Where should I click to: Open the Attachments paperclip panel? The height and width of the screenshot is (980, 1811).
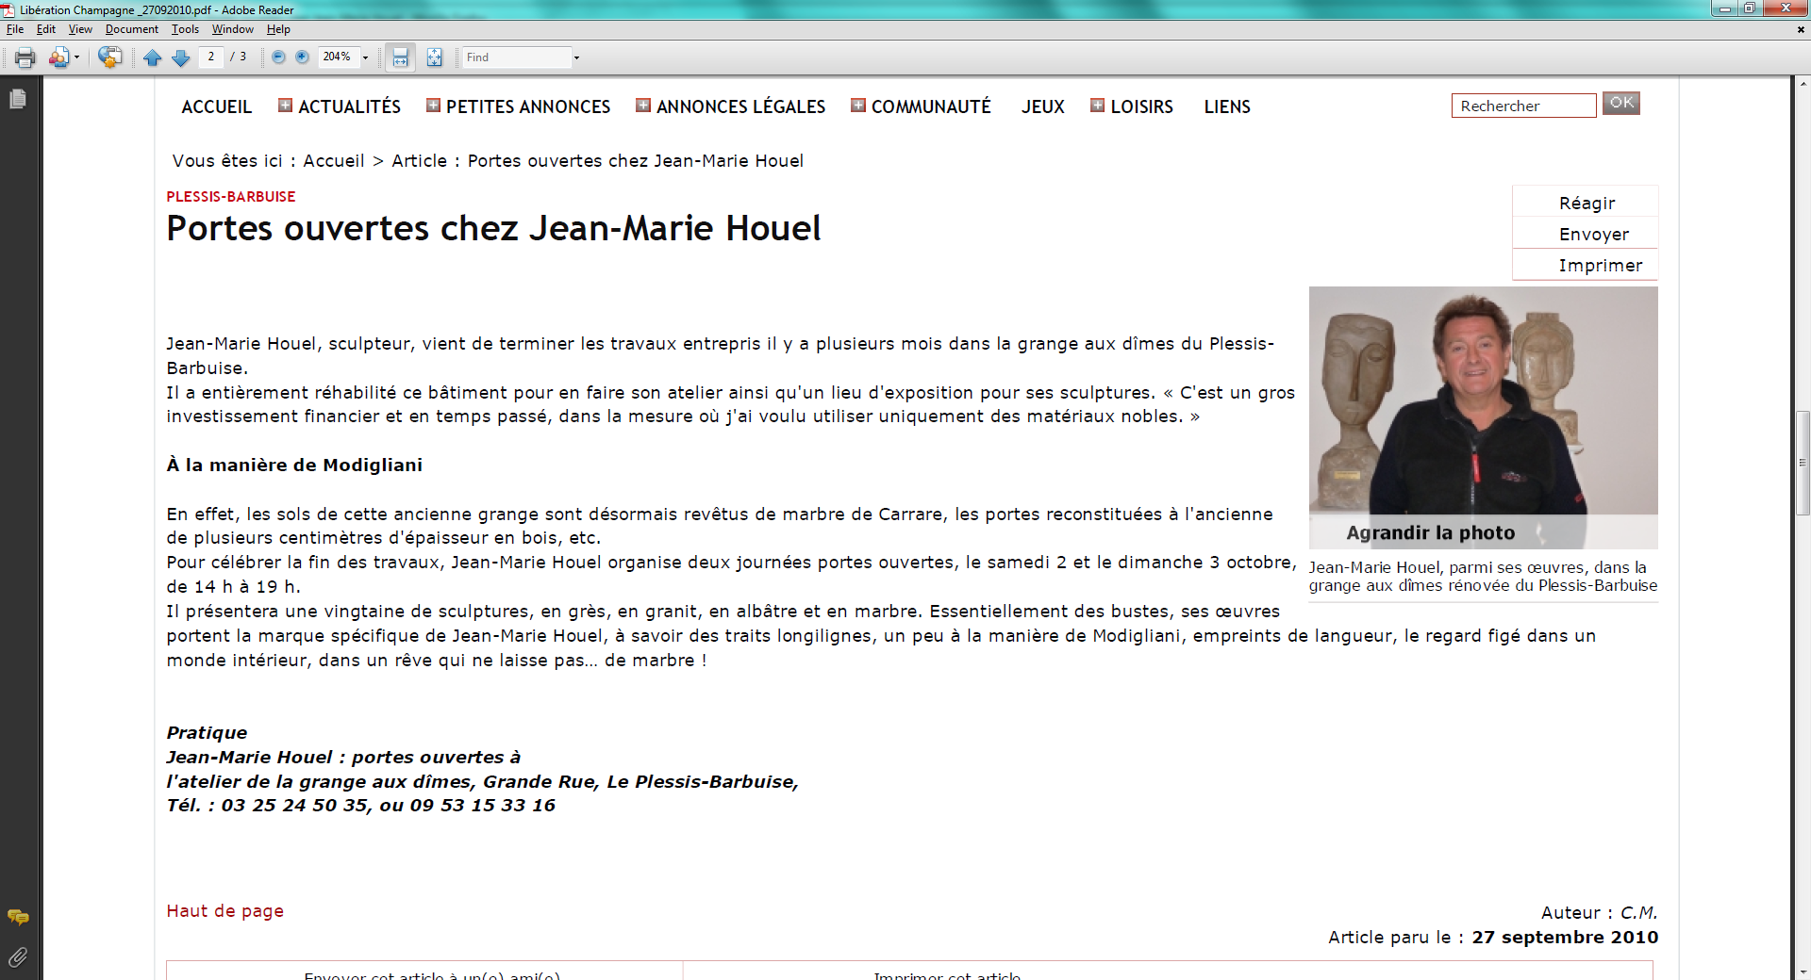pyautogui.click(x=17, y=957)
